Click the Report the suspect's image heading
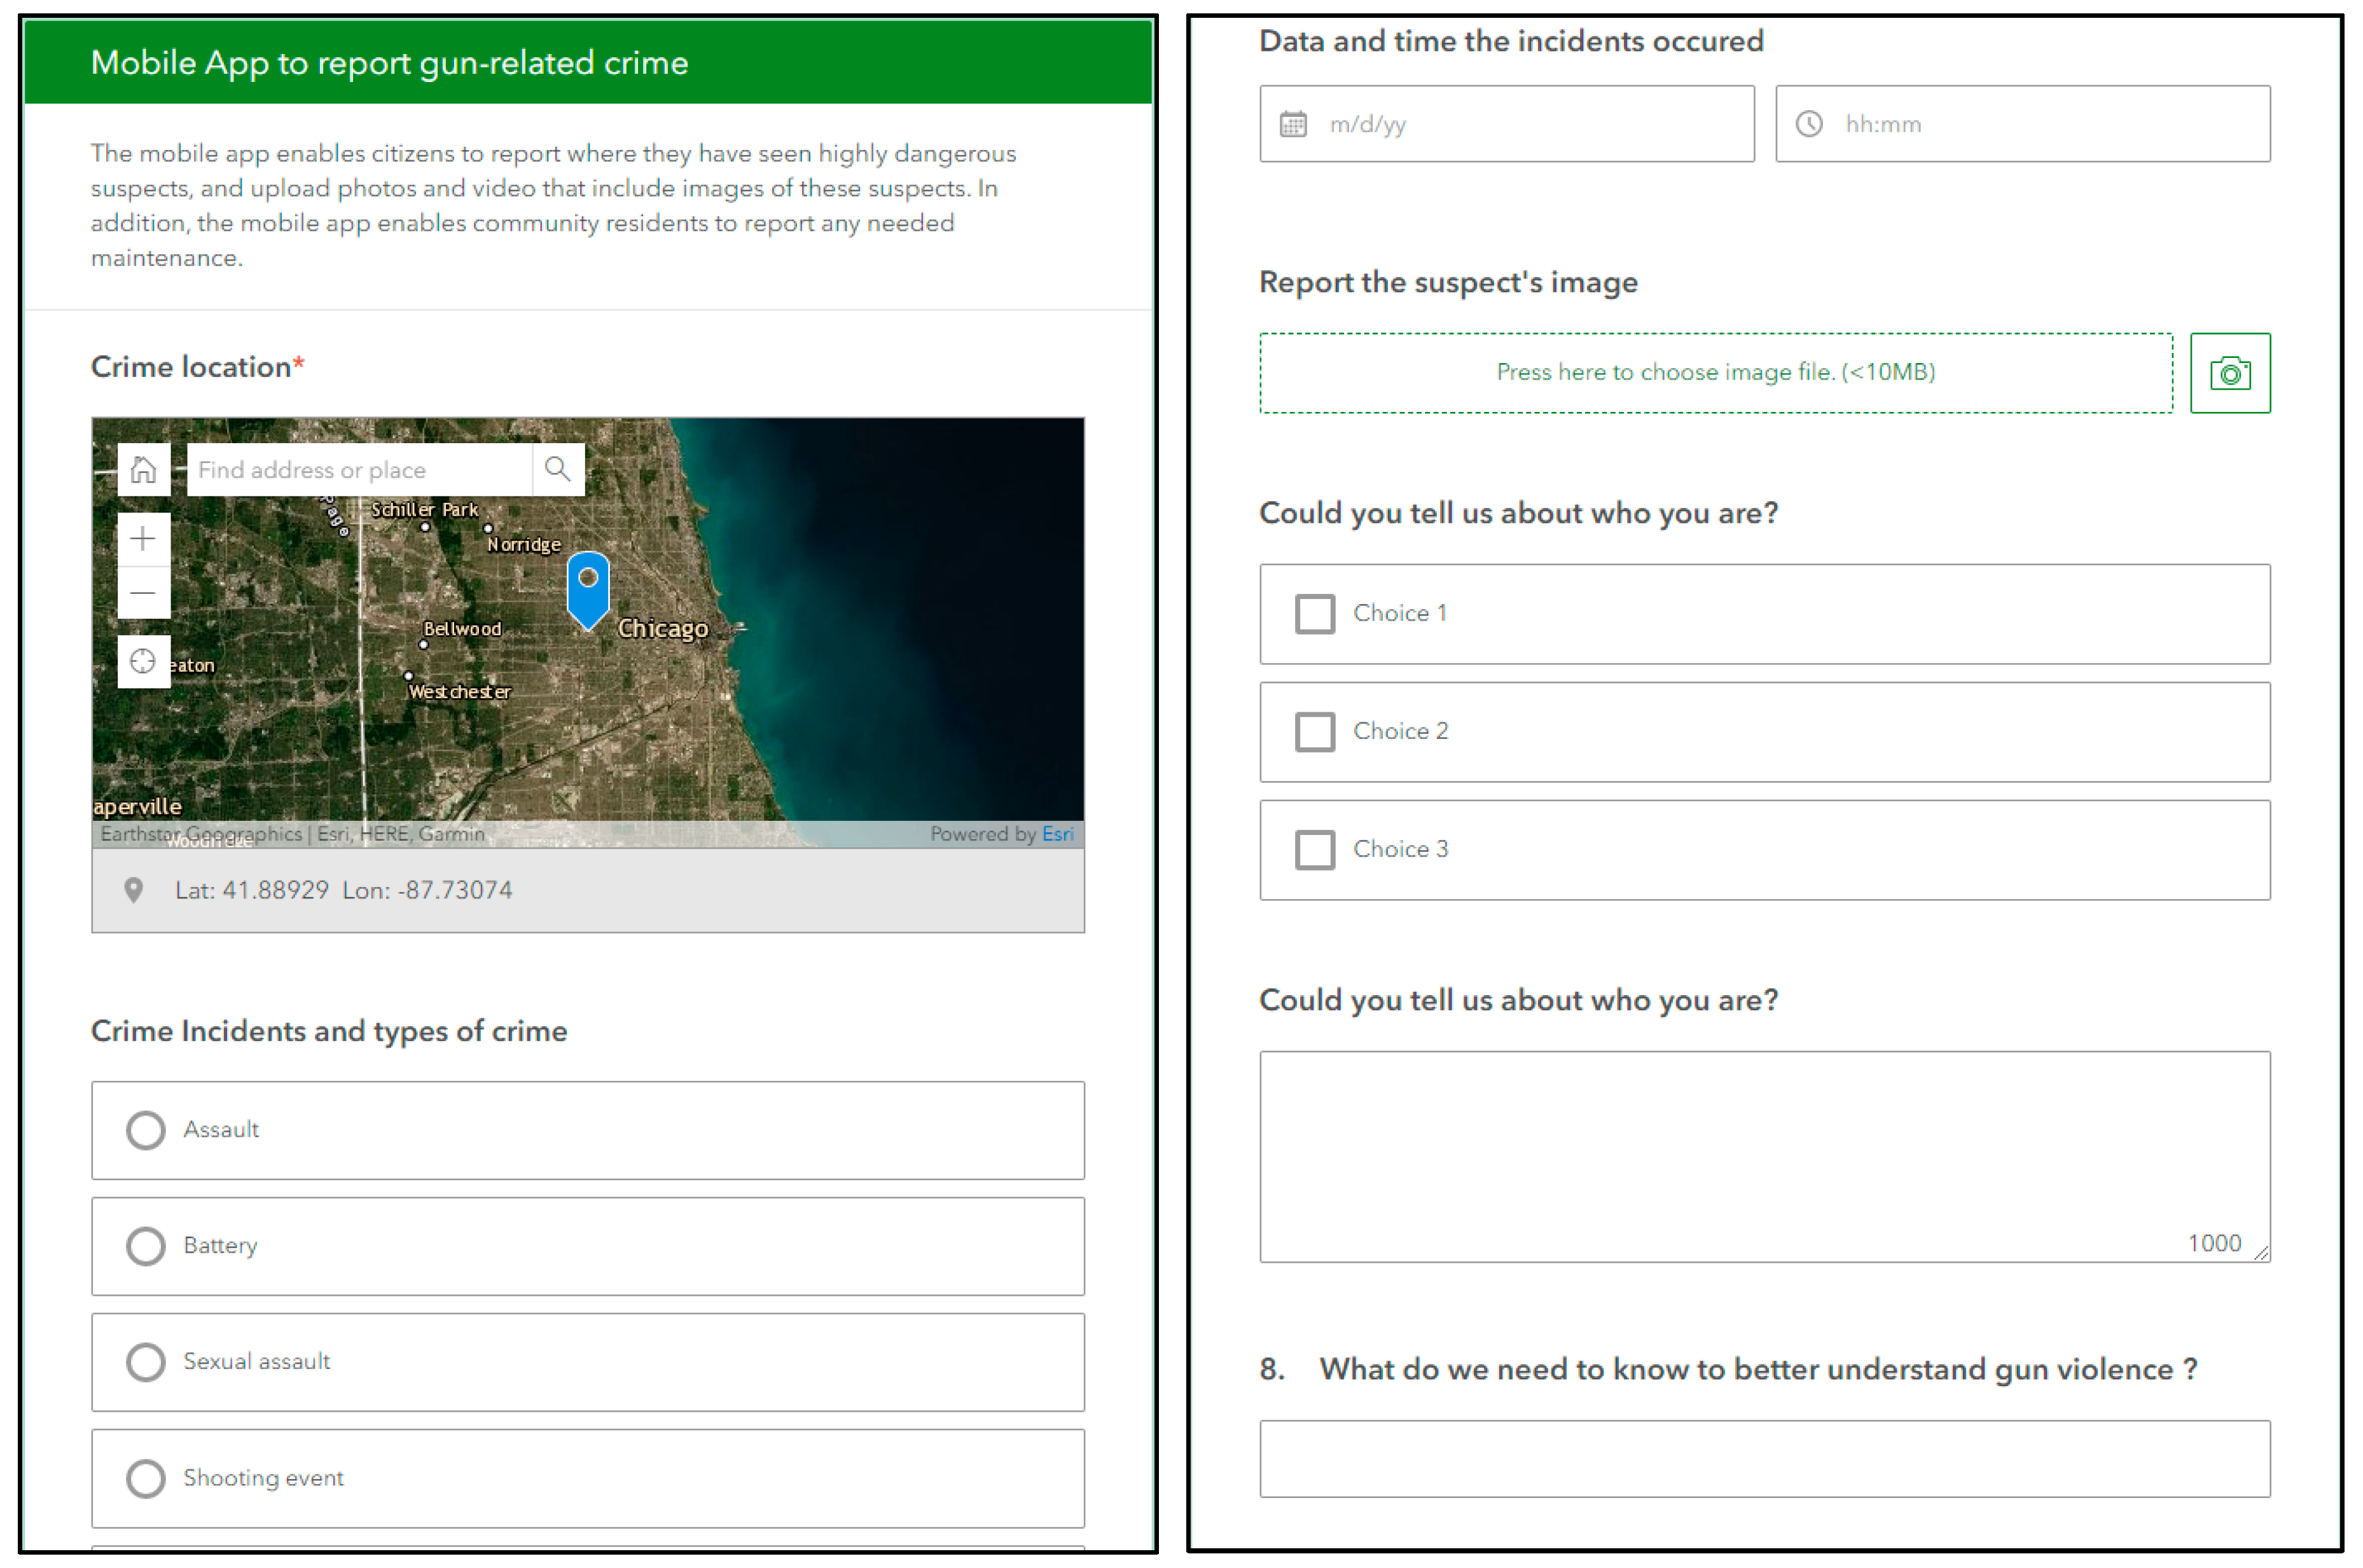 click(1448, 283)
